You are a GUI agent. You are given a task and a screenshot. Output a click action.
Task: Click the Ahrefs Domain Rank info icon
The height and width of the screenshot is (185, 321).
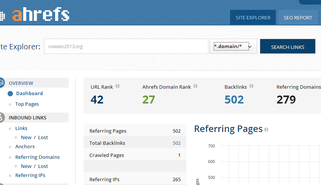pyautogui.click(x=195, y=86)
